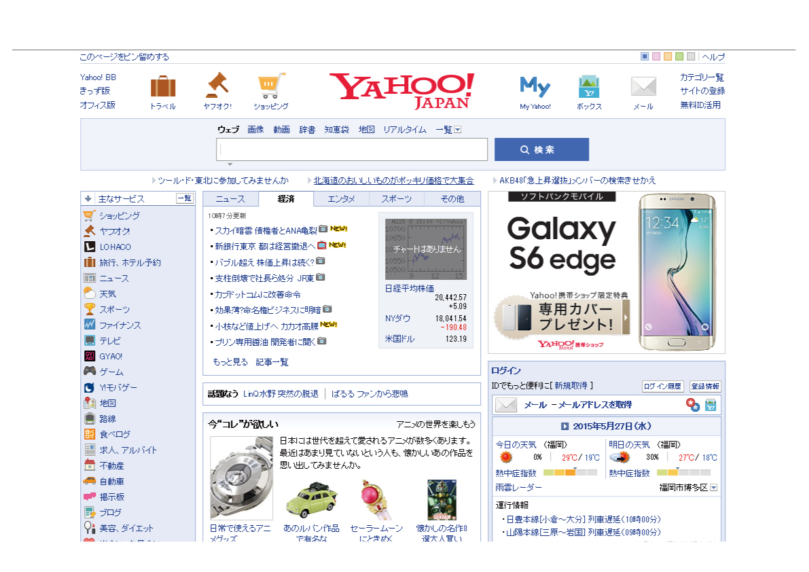The image size is (809, 572).
Task: Expand the search suggestion arrow below search box
Action: [230, 164]
